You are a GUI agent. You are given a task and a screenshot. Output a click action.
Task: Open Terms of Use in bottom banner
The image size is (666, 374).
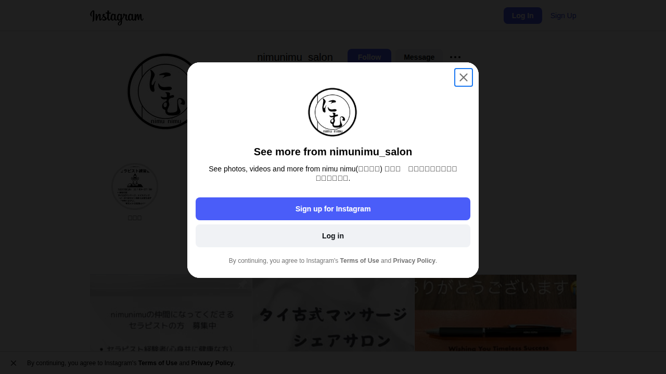coord(158,363)
